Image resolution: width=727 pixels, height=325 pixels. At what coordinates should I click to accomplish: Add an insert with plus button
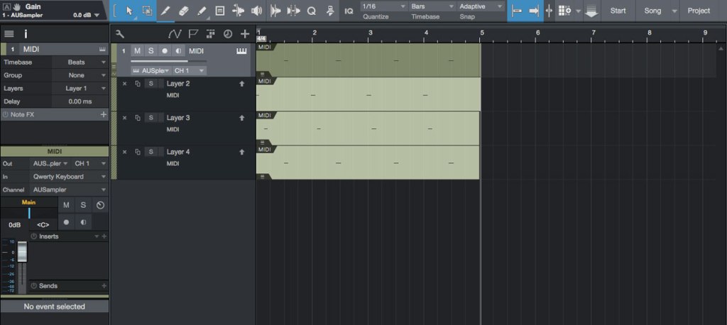[x=104, y=236]
